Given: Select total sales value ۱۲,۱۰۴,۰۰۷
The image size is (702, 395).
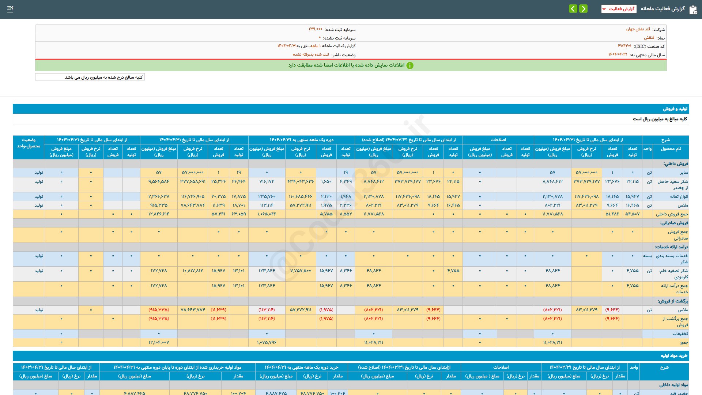Looking at the screenshot, I should (x=159, y=343).
